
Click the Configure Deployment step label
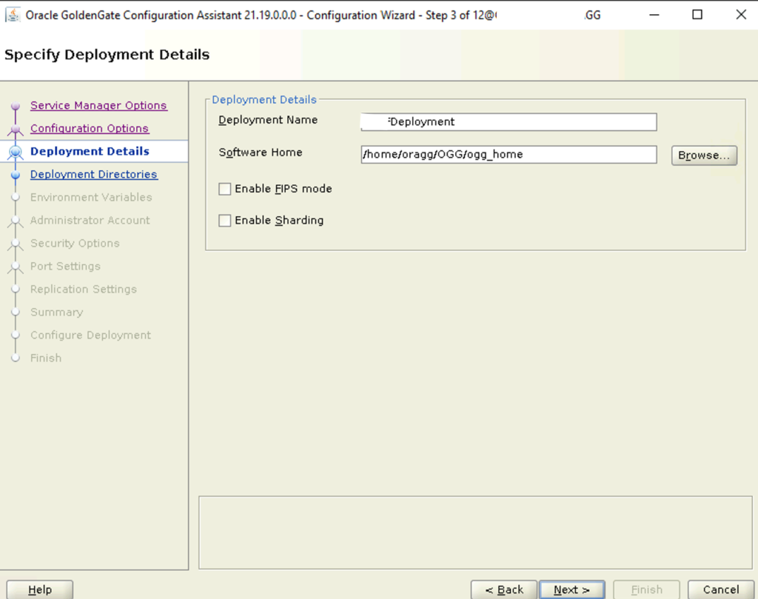(90, 335)
